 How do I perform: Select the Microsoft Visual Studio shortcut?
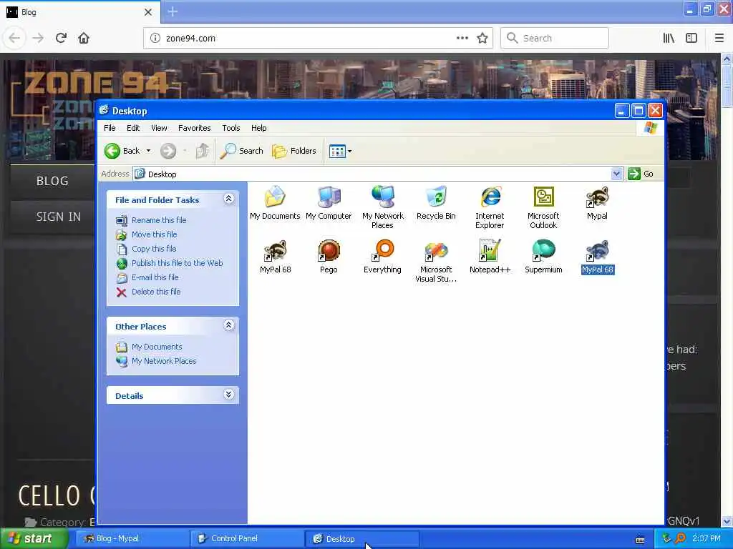pos(436,261)
